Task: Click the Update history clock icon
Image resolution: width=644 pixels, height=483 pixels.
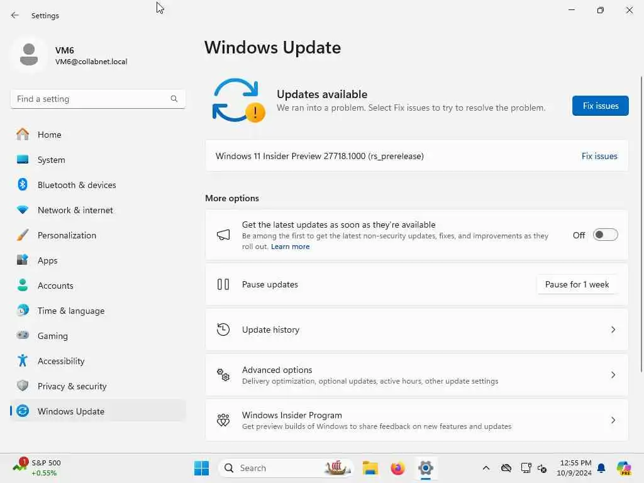Action: (223, 330)
